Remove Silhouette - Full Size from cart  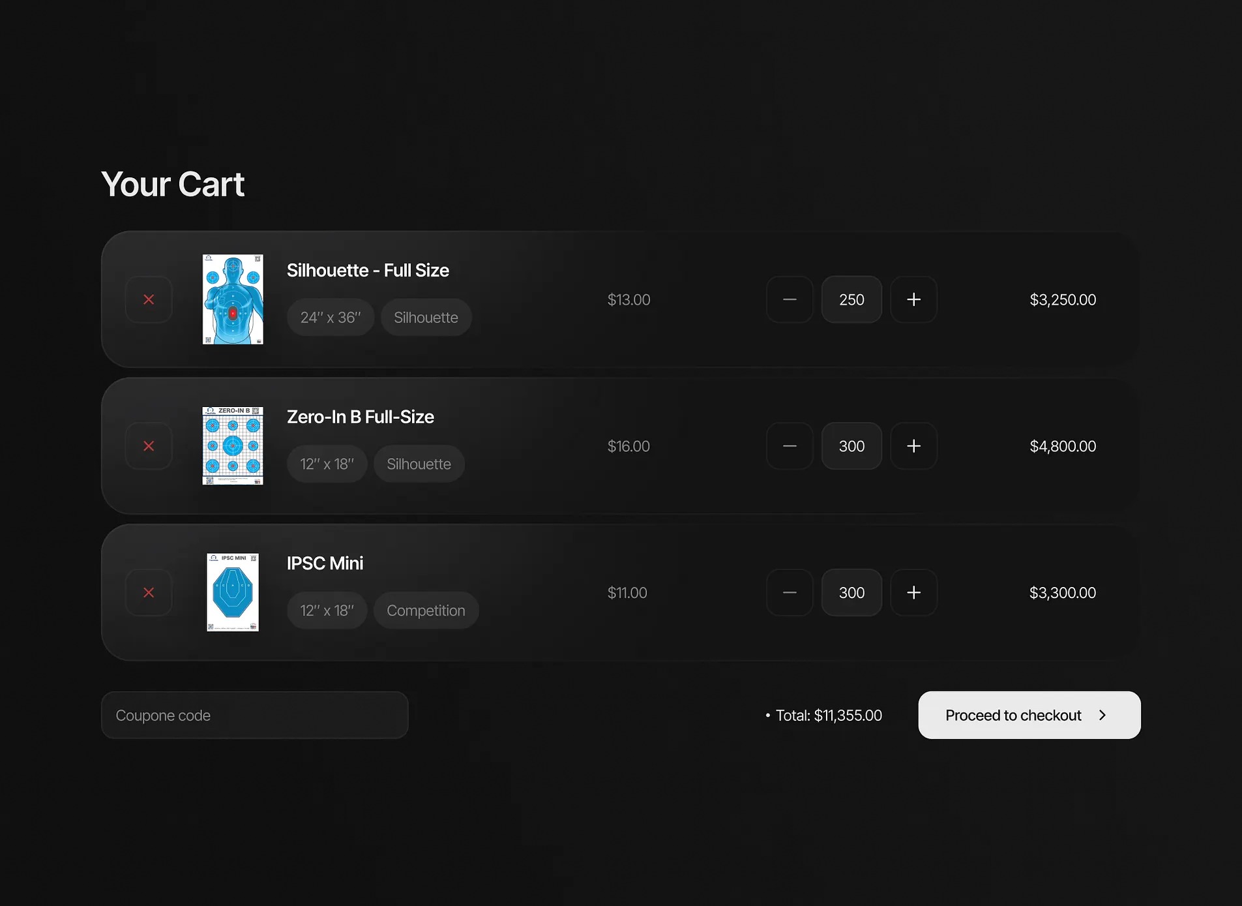tap(149, 299)
